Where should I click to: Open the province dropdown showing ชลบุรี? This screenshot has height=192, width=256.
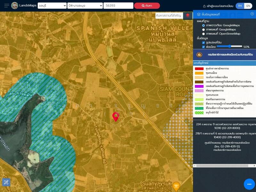pyautogui.click(x=52, y=5)
